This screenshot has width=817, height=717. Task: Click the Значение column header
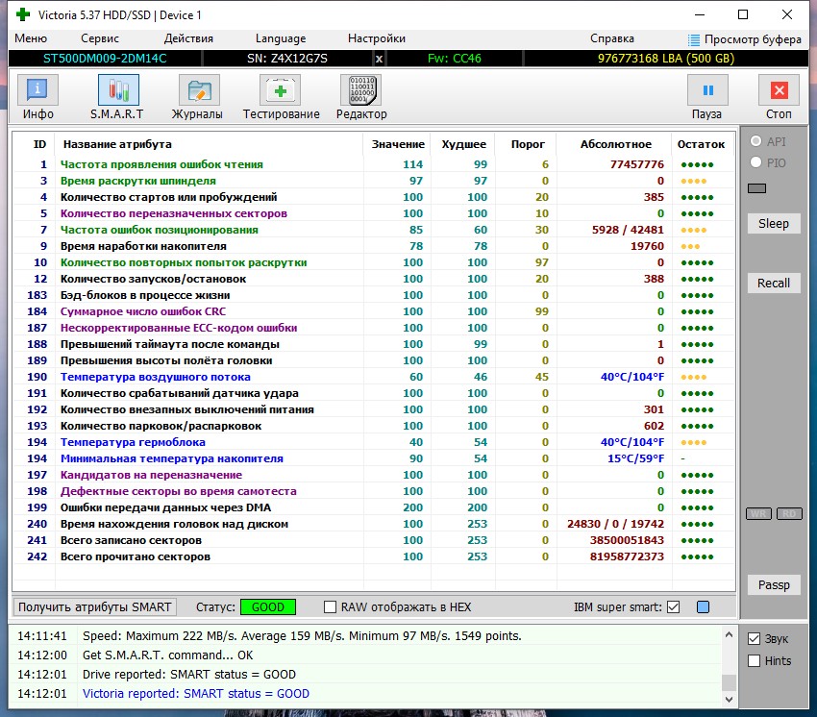(x=398, y=144)
